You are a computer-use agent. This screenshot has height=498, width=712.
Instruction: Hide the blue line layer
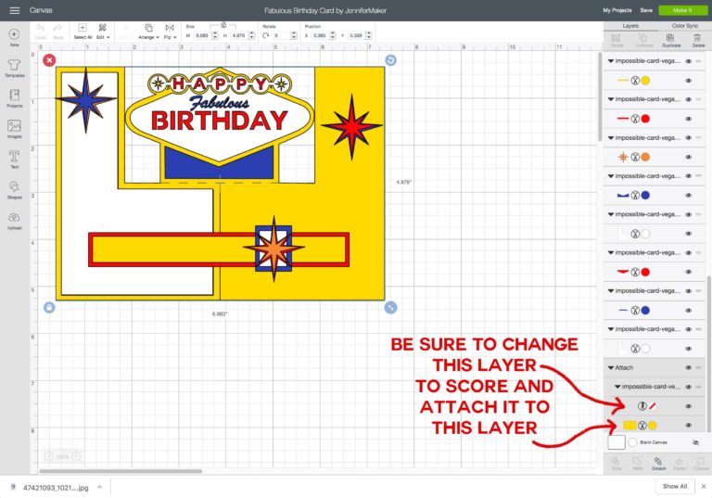[689, 311]
